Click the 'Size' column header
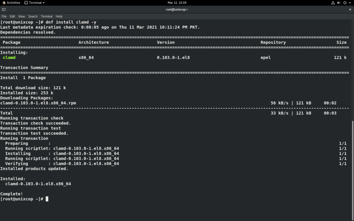Image resolution: width=354 pixels, height=221 pixels. coord(341,42)
